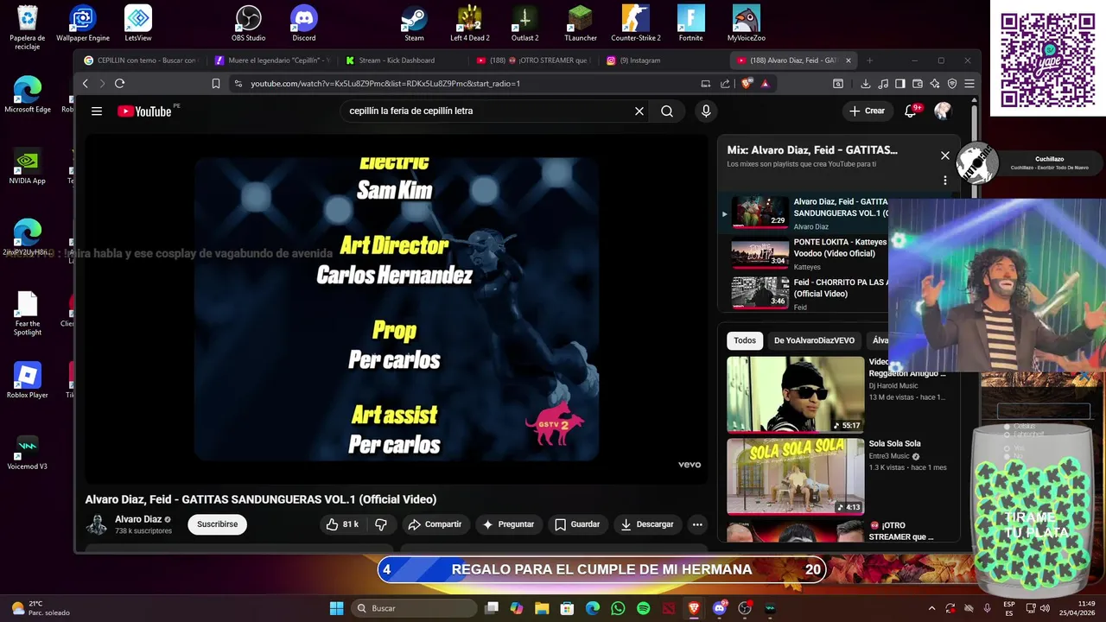Save the video with Guardar
Screen dimensions: 1106x622
(577, 524)
